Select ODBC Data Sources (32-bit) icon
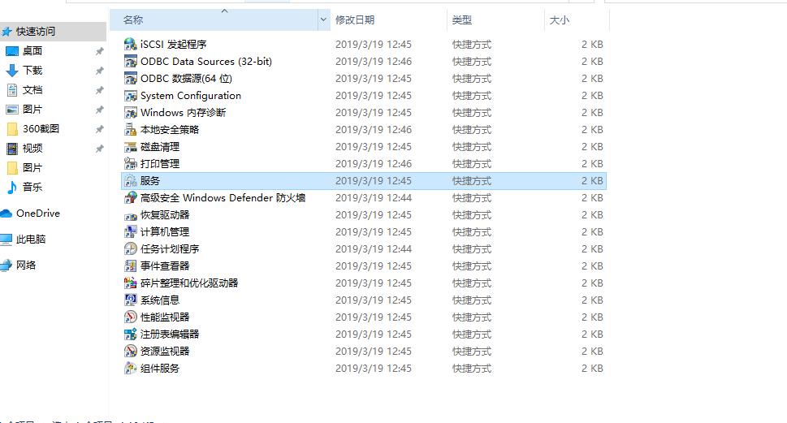This screenshot has width=787, height=423. 131,61
